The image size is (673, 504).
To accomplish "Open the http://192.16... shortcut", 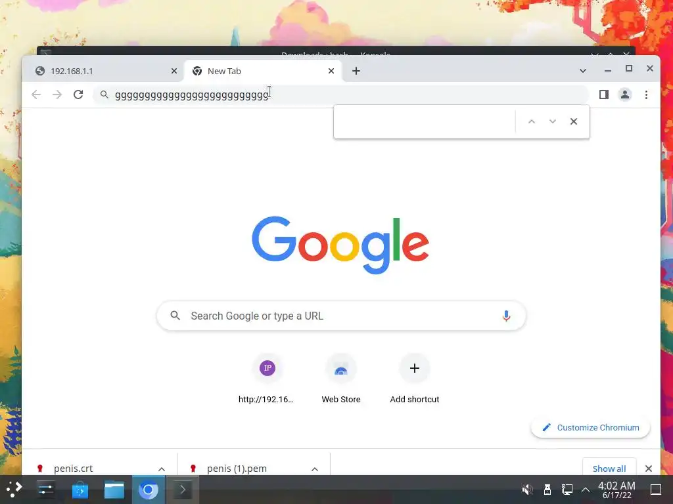I will pyautogui.click(x=267, y=379).
